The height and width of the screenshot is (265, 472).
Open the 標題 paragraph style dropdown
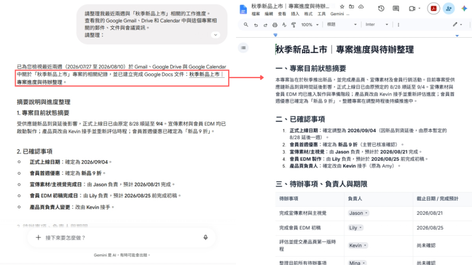pyautogui.click(x=342, y=25)
